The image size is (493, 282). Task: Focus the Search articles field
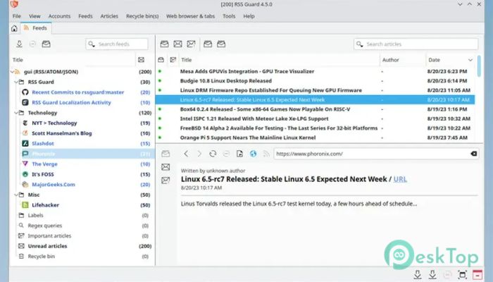point(416,44)
